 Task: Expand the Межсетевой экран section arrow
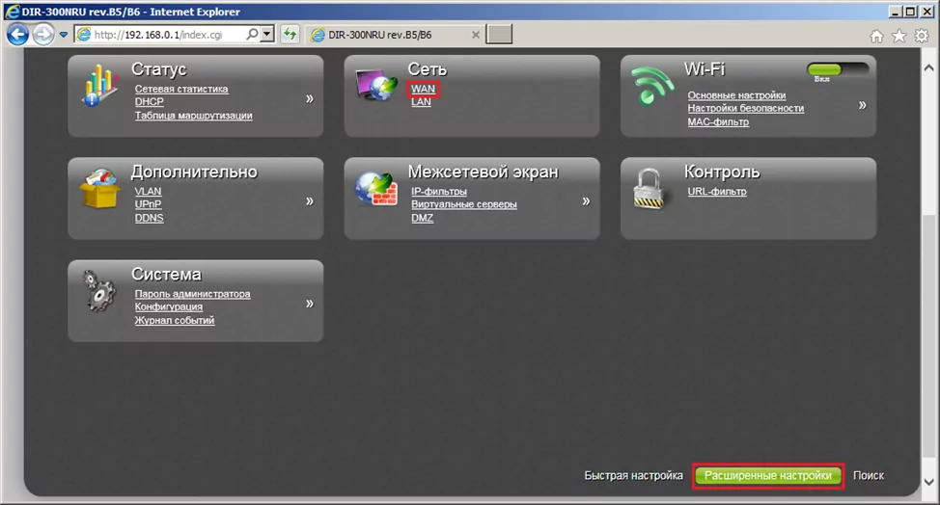[x=586, y=201]
